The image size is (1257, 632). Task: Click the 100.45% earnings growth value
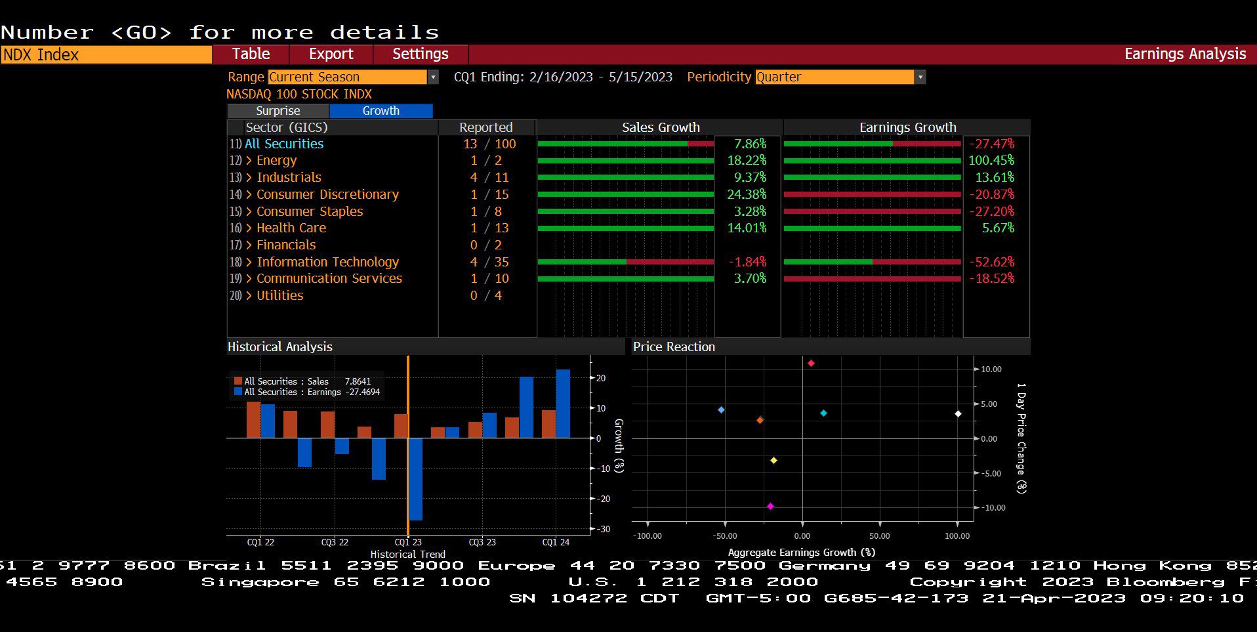point(991,160)
